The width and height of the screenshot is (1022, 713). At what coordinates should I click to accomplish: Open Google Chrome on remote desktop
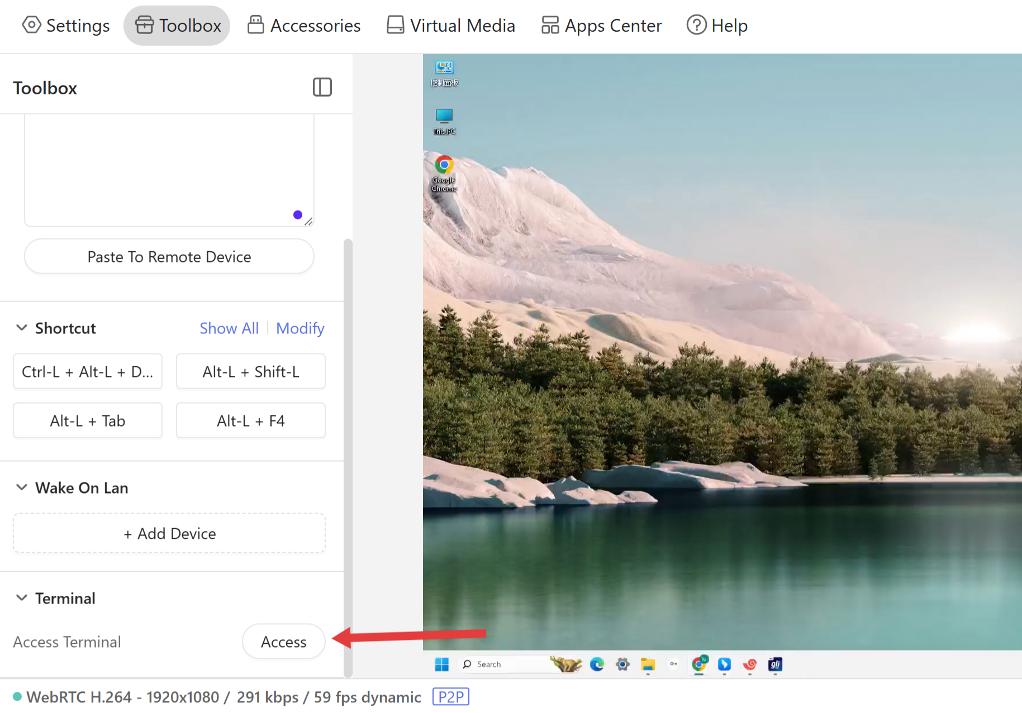[x=444, y=166]
